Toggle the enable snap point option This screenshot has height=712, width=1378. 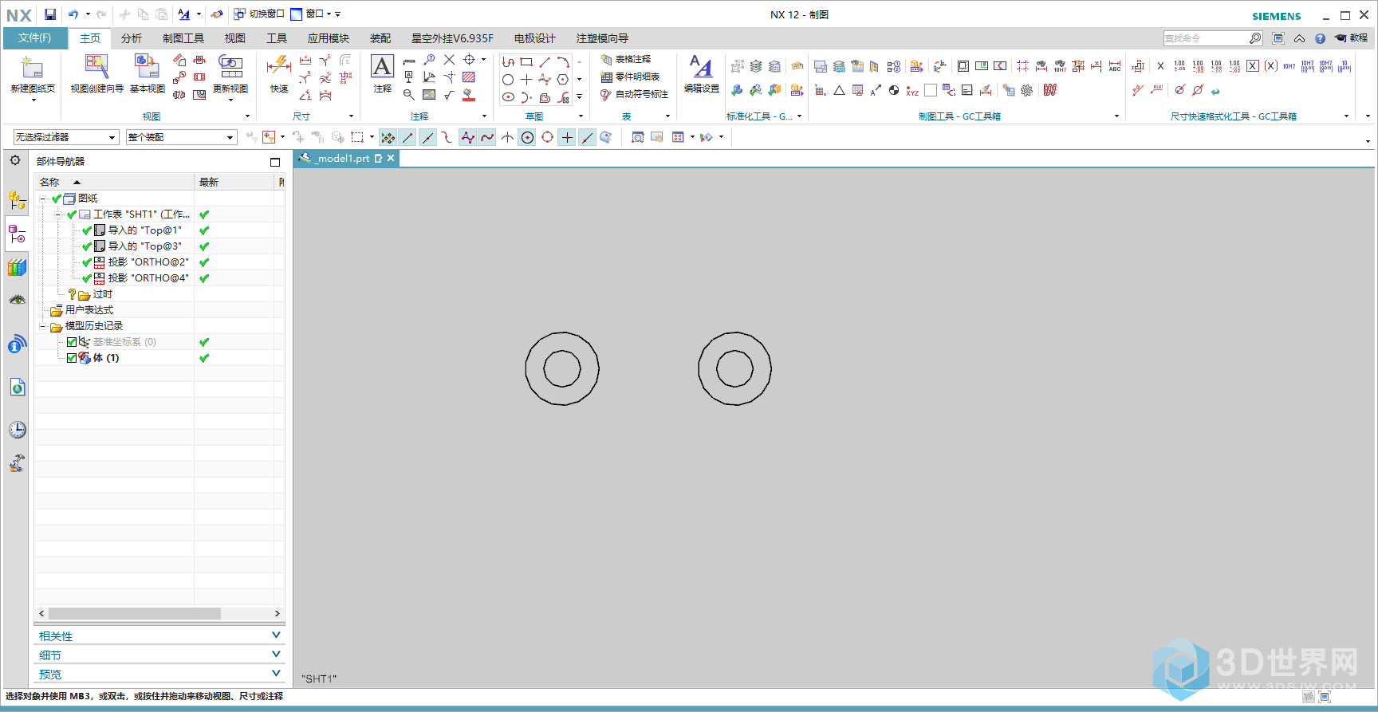pos(388,138)
